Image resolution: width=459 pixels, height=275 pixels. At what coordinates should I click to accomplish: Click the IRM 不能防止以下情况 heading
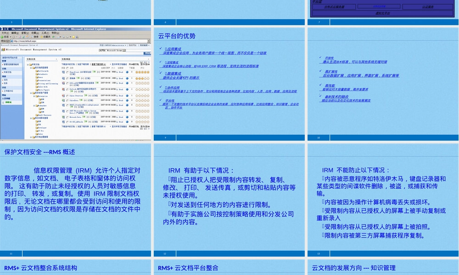coord(356,170)
